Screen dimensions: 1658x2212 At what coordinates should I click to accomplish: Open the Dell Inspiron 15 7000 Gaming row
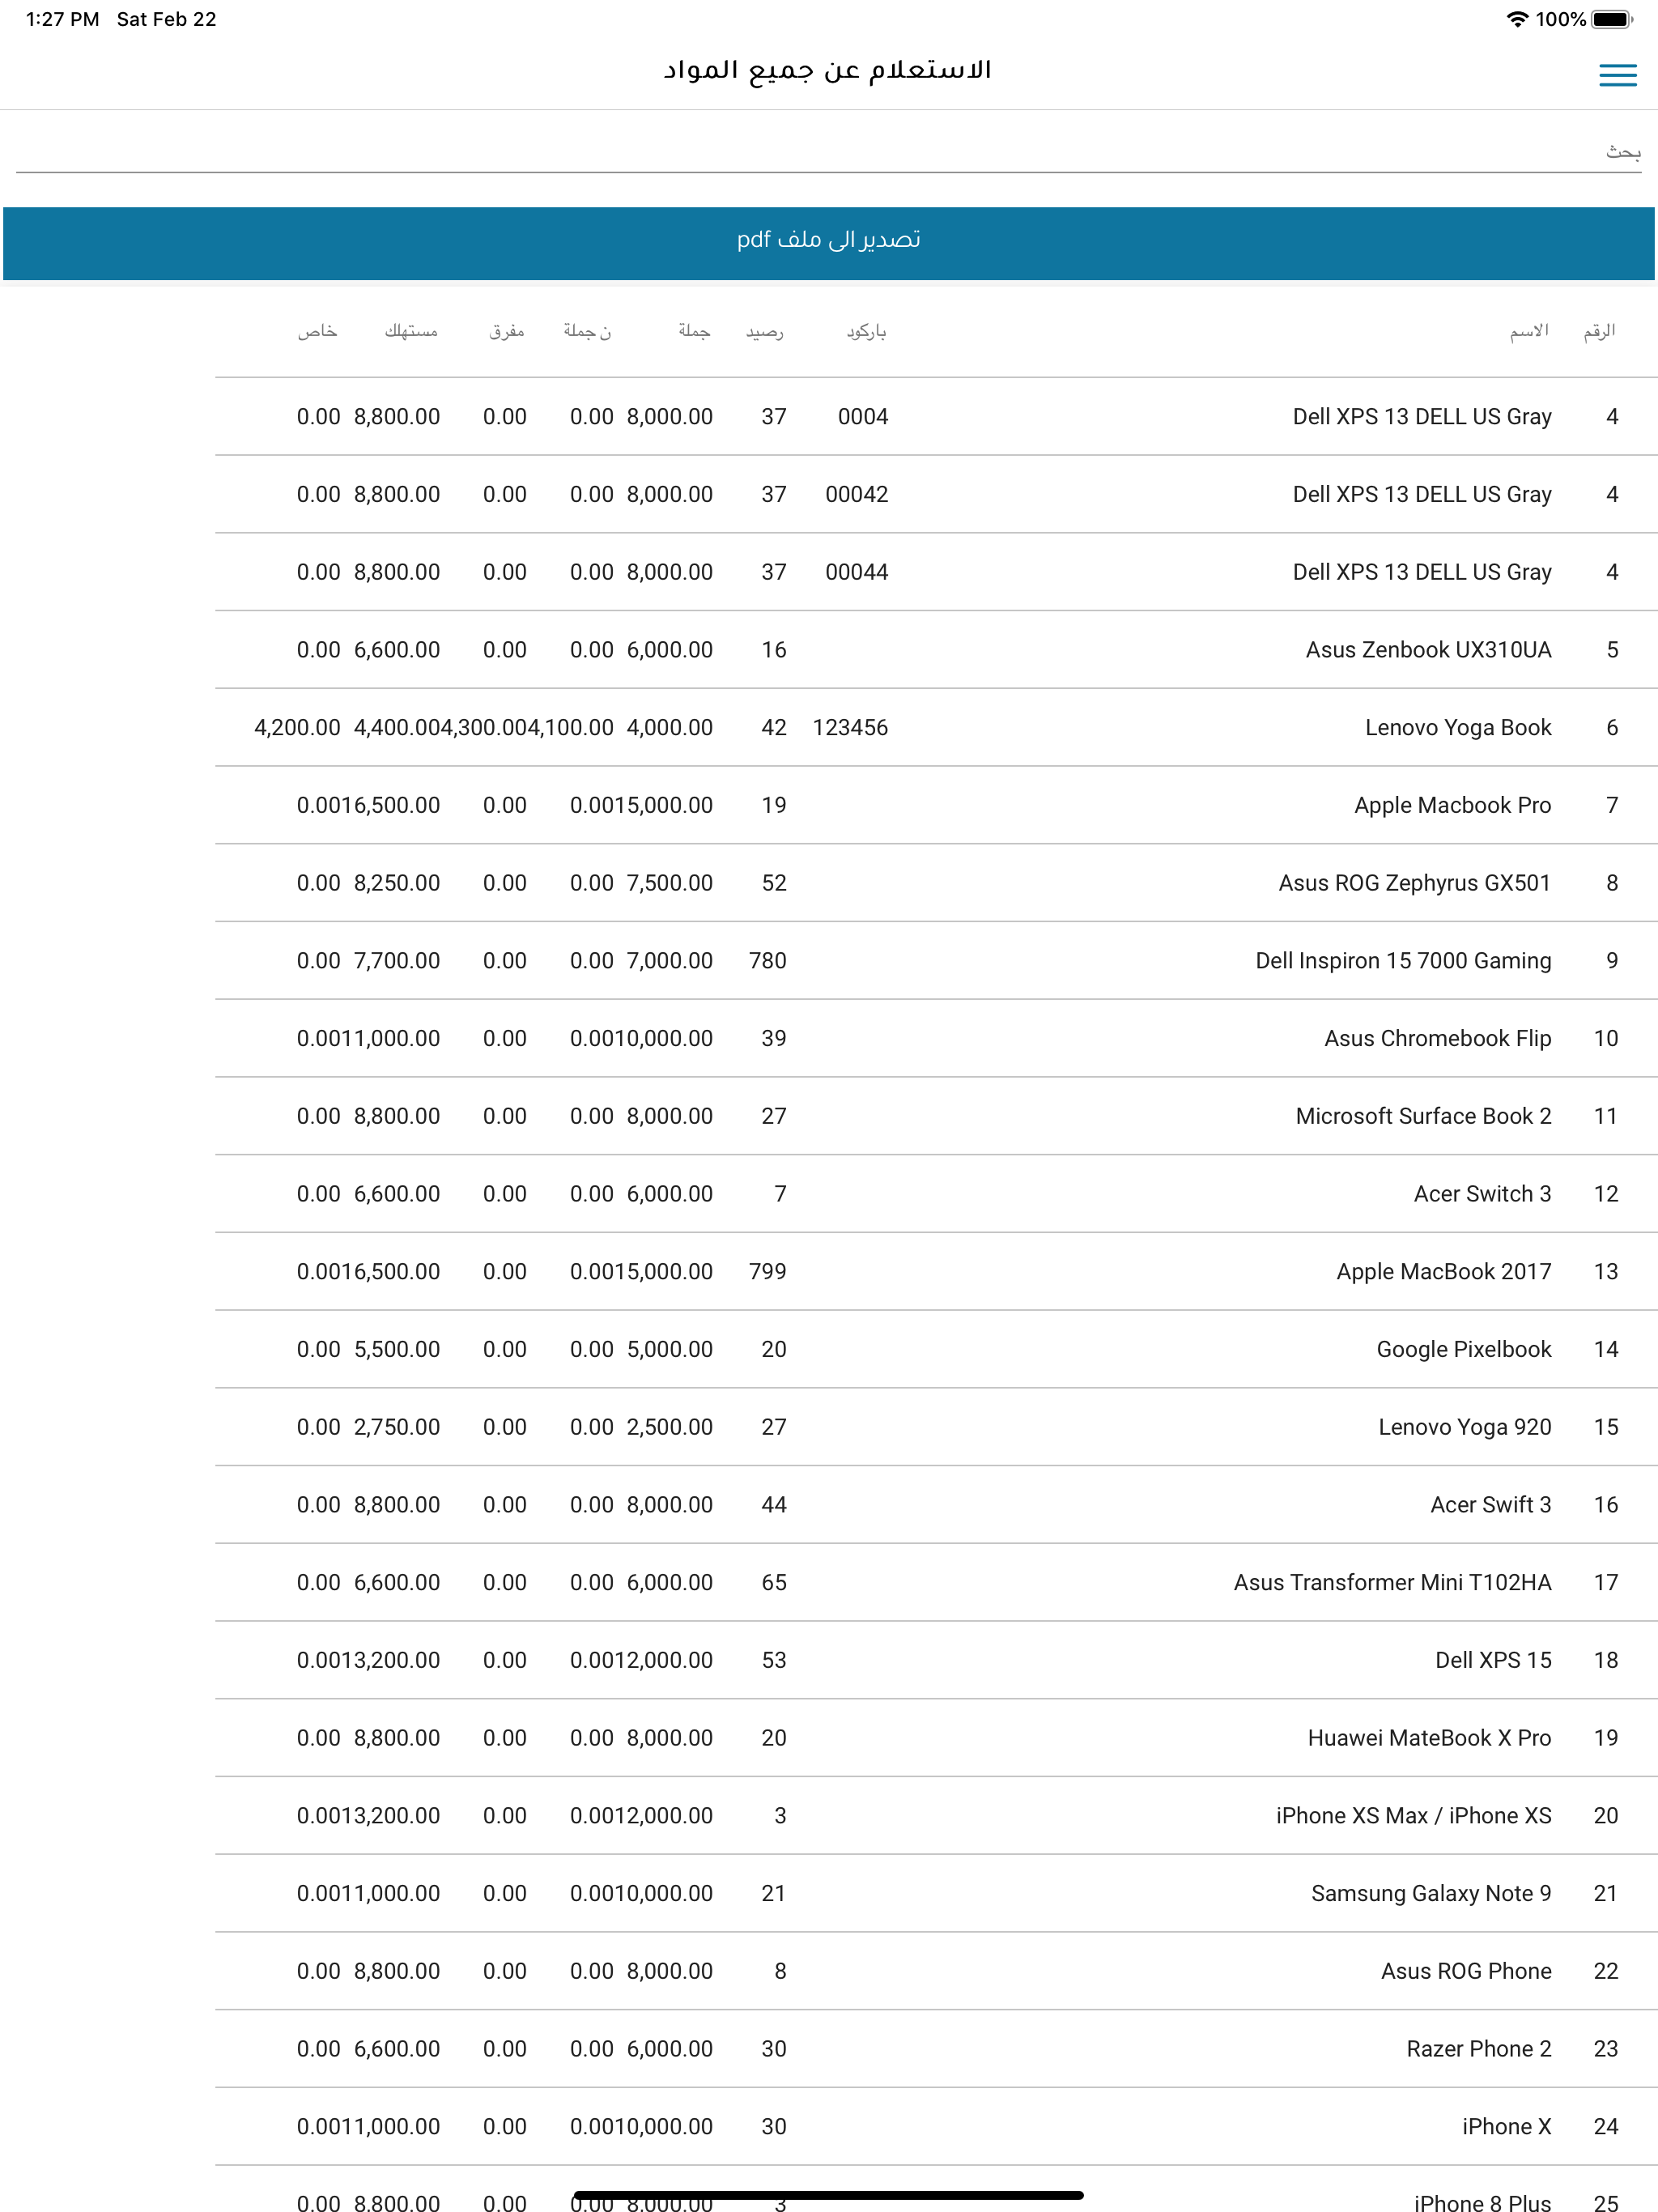click(x=936, y=961)
